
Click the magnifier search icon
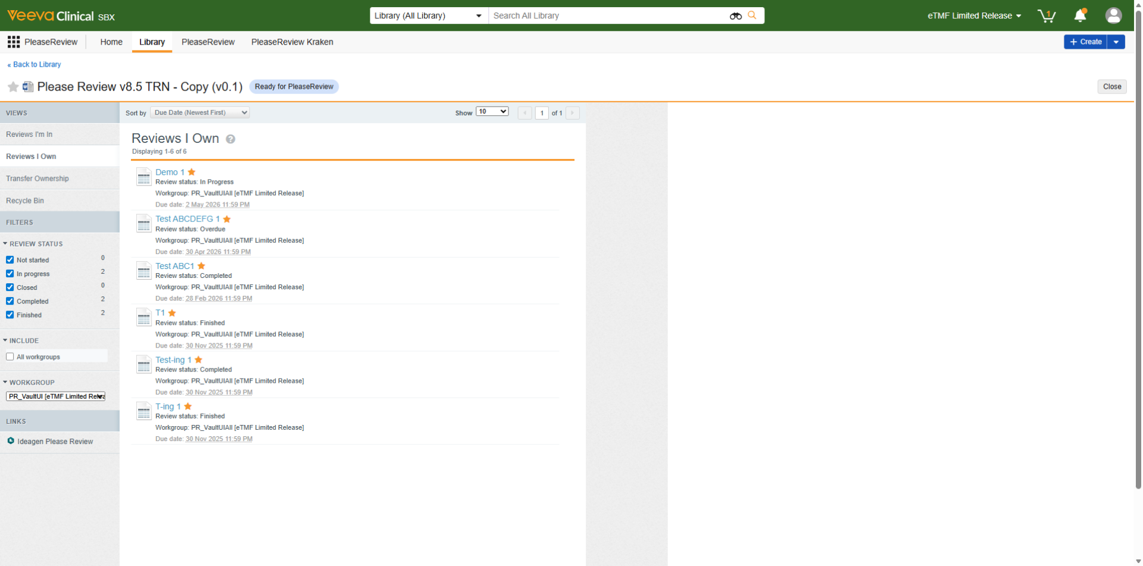(x=752, y=15)
